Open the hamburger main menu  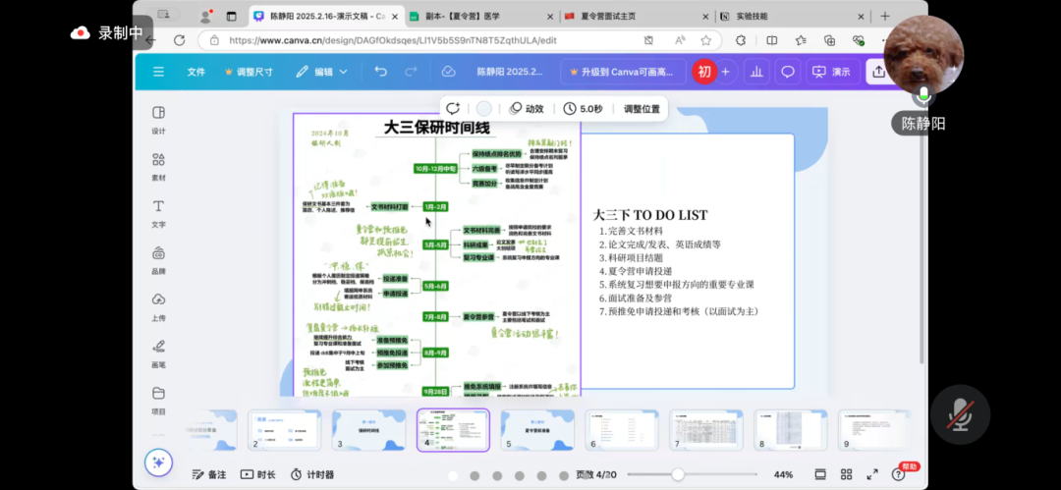[x=157, y=72]
